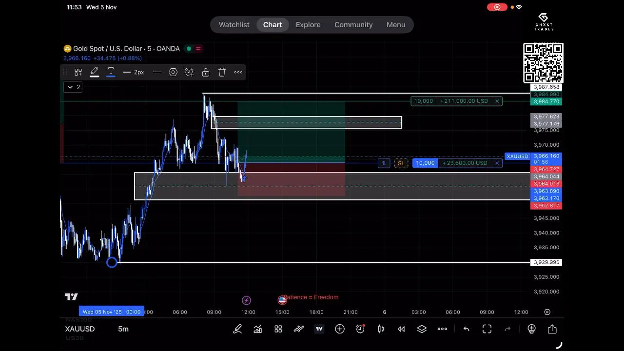Screen dimensions: 624x351
Task: Close the +211,000.00 USD order line
Action: tap(497, 101)
